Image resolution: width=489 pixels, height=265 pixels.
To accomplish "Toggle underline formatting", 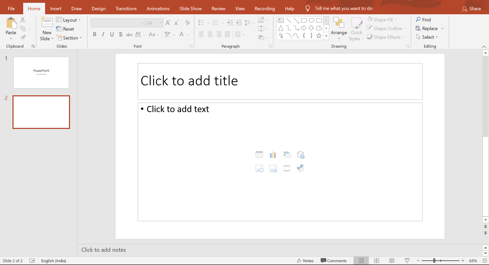I will [112, 34].
